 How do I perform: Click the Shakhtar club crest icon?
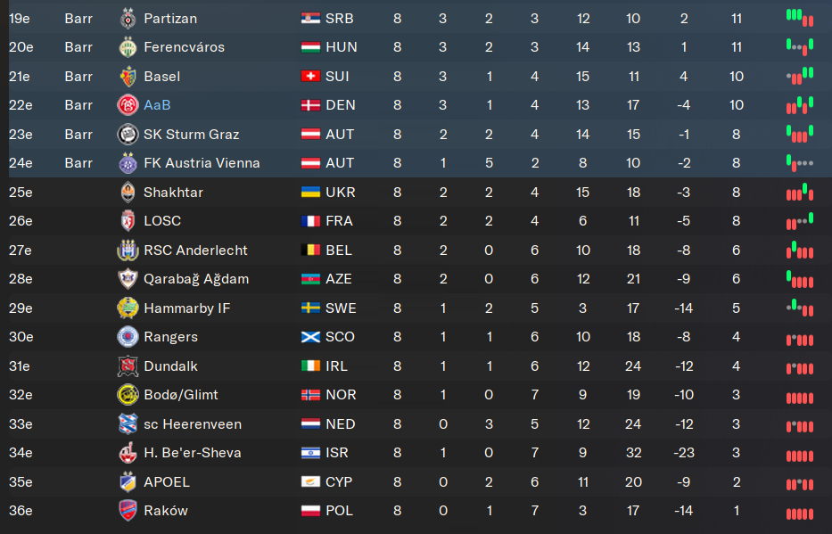pyautogui.click(x=128, y=193)
